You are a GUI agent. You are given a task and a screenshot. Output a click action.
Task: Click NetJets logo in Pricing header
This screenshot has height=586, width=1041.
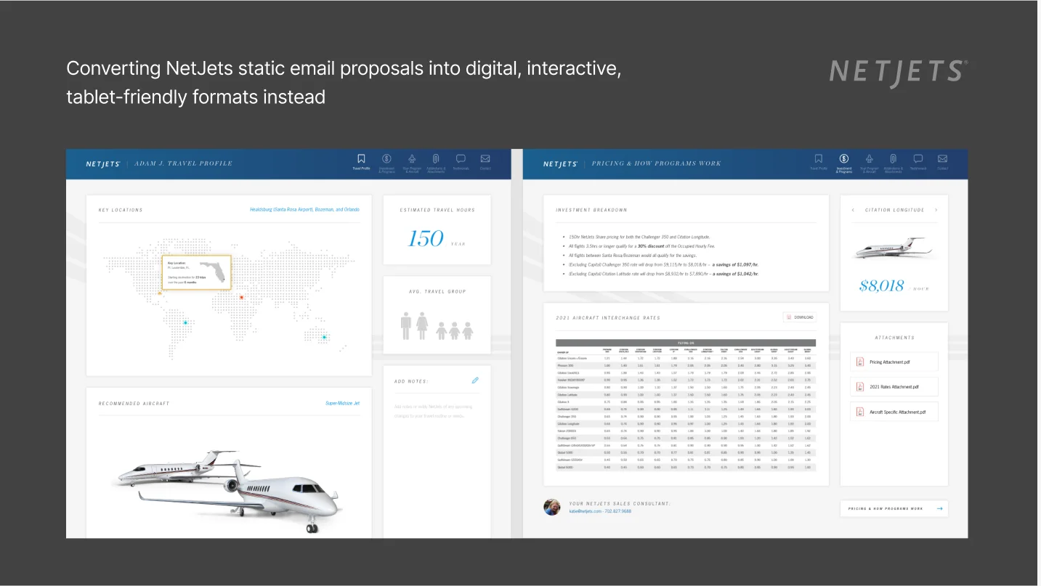point(560,163)
